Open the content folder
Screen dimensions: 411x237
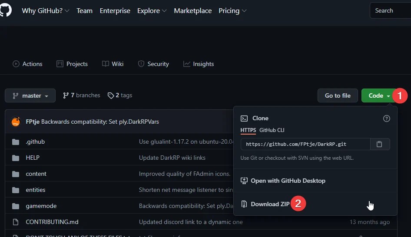point(36,174)
